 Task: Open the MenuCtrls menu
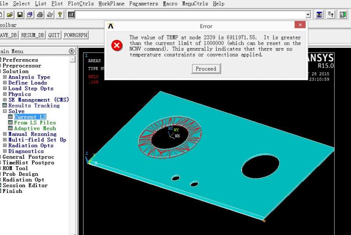(x=195, y=4)
